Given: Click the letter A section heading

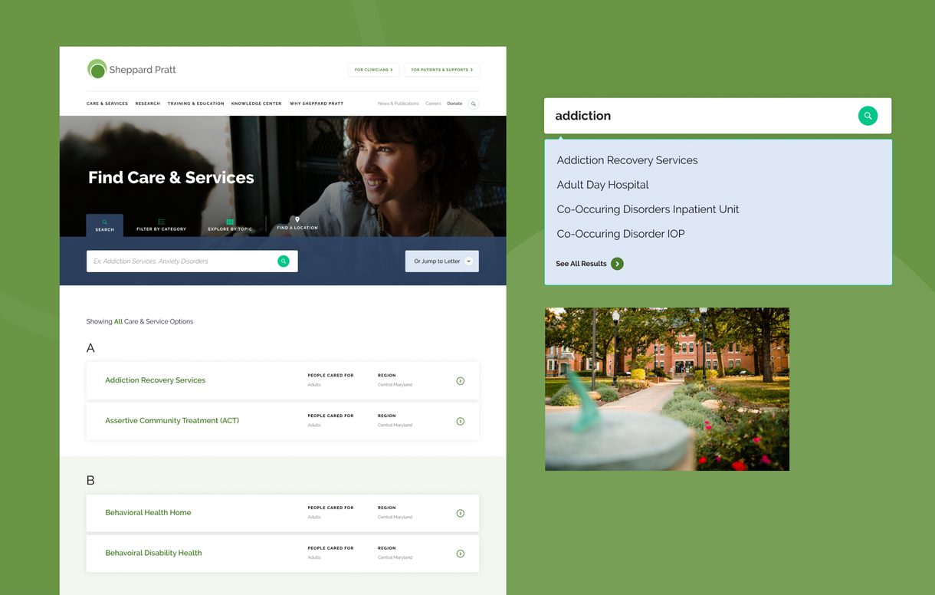Looking at the screenshot, I should click(90, 348).
